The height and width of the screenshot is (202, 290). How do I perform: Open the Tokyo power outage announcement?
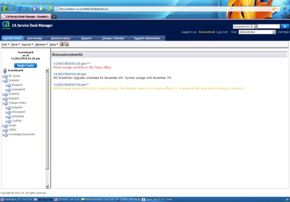tap(82, 67)
